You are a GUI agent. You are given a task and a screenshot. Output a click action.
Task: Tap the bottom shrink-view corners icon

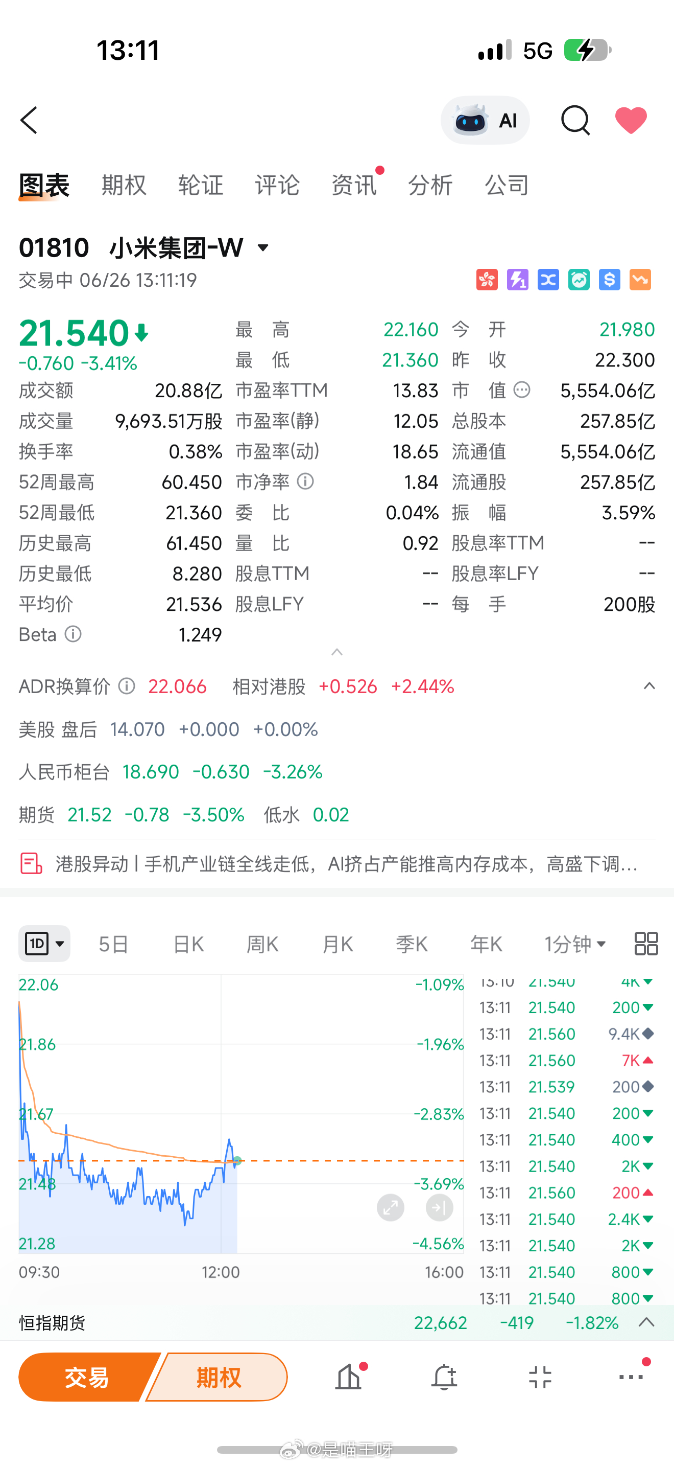(x=540, y=1377)
